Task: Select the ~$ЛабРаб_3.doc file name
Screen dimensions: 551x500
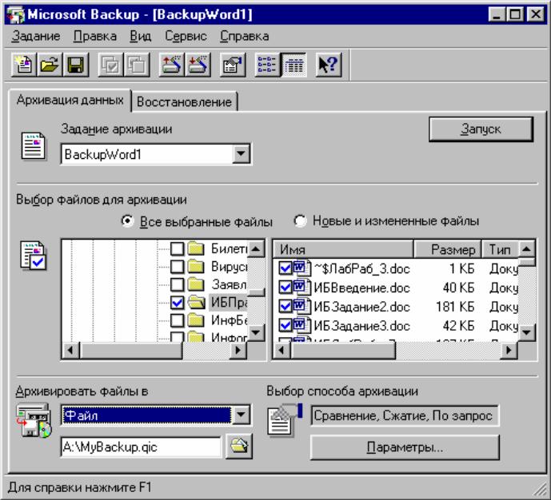Action: pos(361,269)
